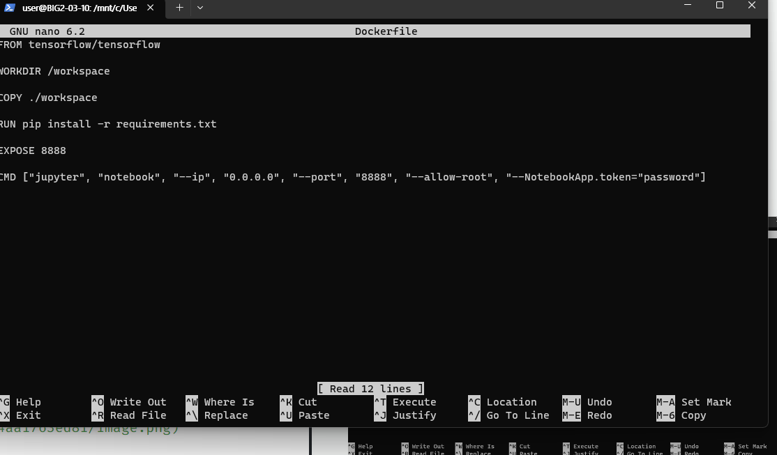This screenshot has height=455, width=777.
Task: Click the ^O Write Out shortcut
Action: pos(129,402)
